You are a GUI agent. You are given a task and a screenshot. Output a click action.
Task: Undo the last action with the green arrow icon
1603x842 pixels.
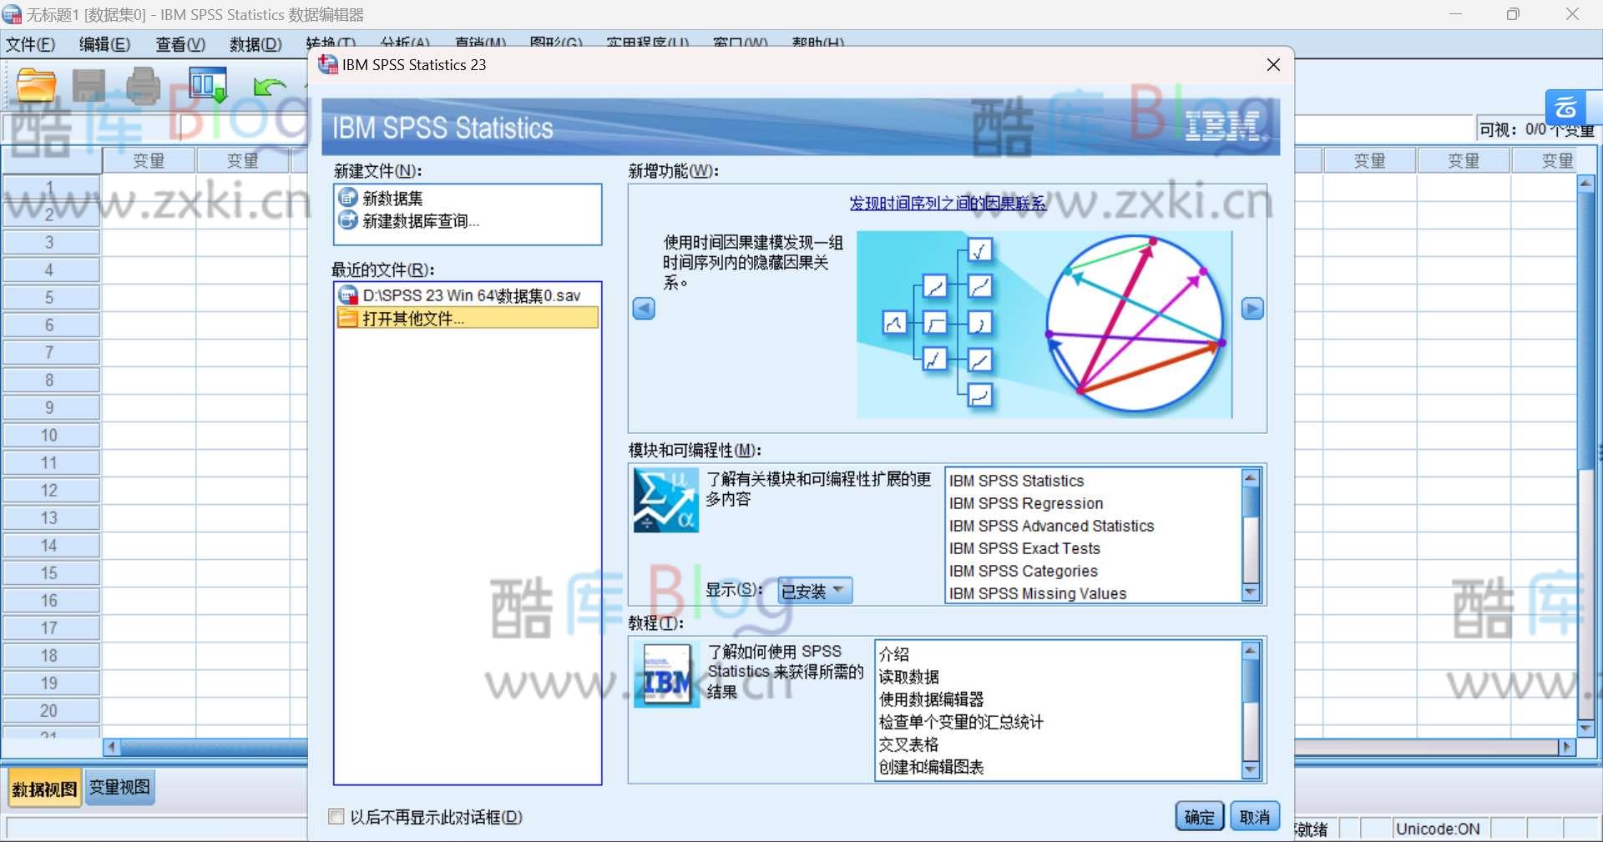269,84
